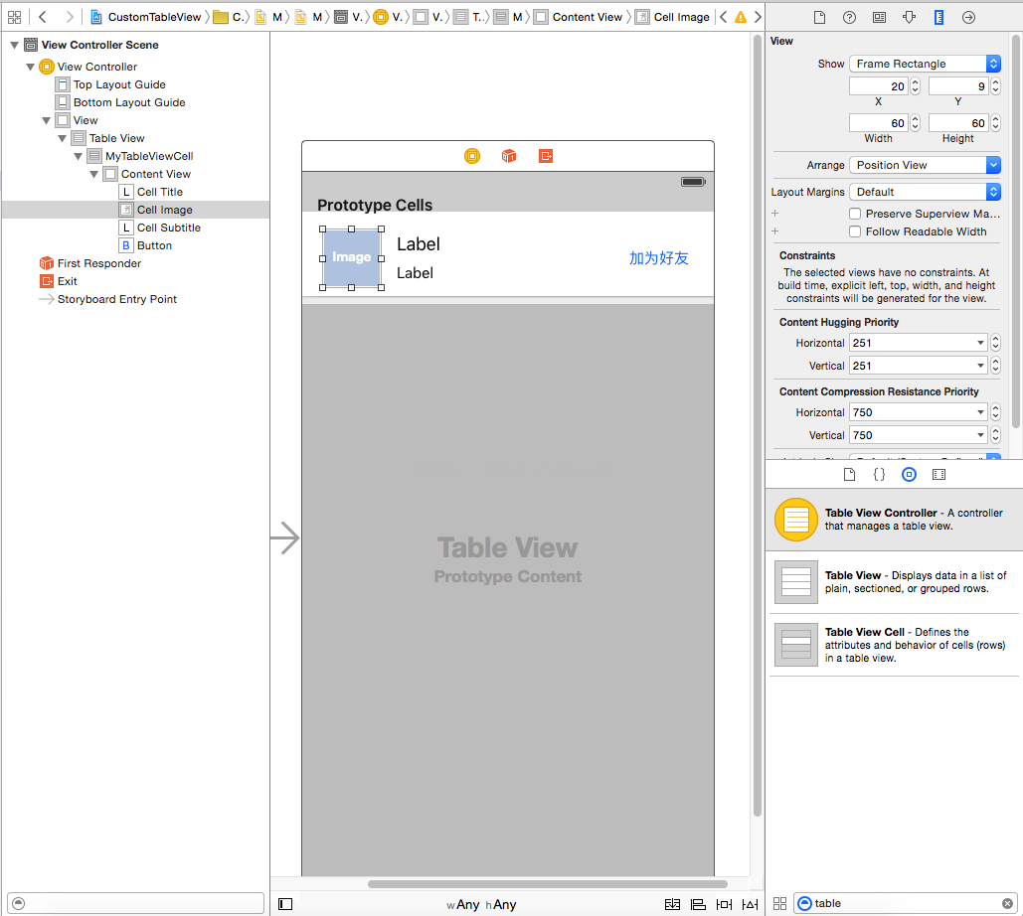Select Content View in the jump bar

pos(578,17)
